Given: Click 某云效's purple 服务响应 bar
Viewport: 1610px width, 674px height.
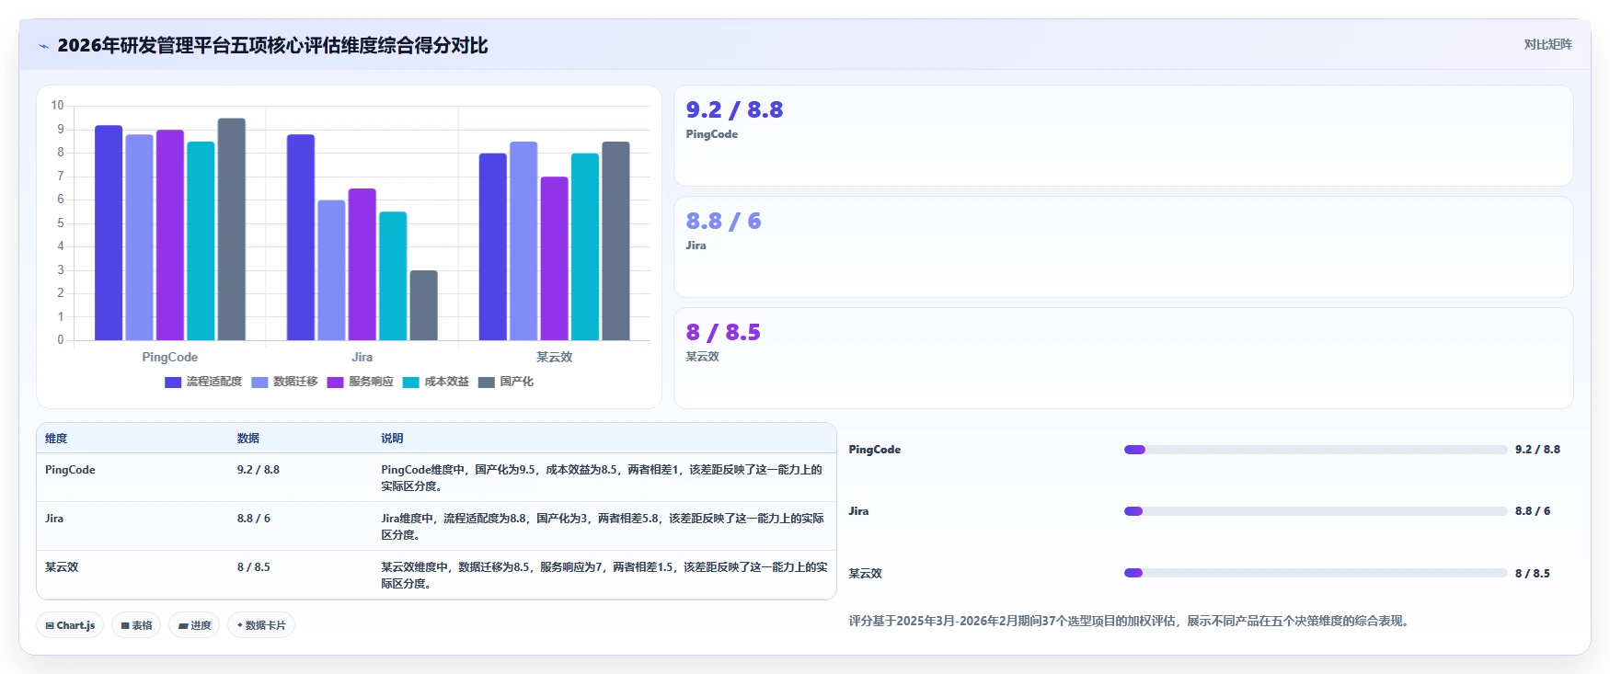Looking at the screenshot, I should pyautogui.click(x=555, y=258).
